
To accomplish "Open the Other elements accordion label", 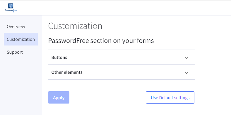I will [x=67, y=72].
